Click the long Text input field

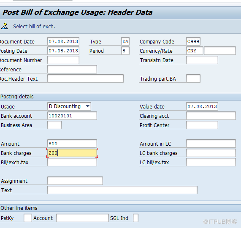point(122,190)
